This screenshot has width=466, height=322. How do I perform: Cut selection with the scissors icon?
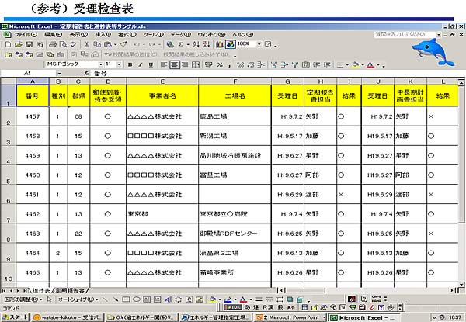(x=86, y=44)
